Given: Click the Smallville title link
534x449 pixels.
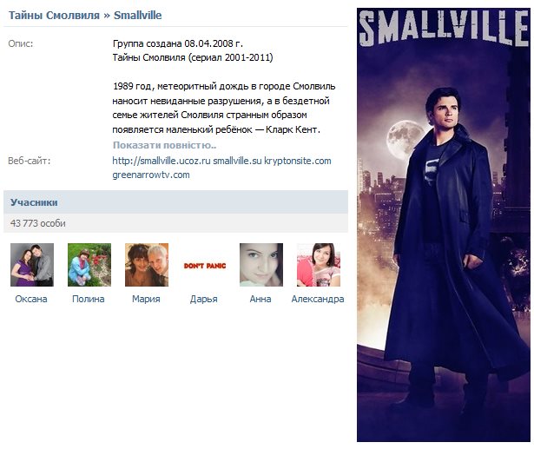Looking at the screenshot, I should [x=137, y=16].
